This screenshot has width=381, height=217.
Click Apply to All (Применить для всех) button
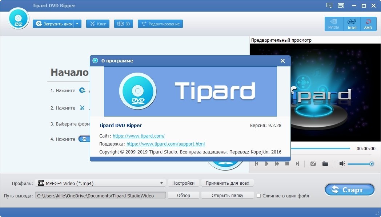228,183
